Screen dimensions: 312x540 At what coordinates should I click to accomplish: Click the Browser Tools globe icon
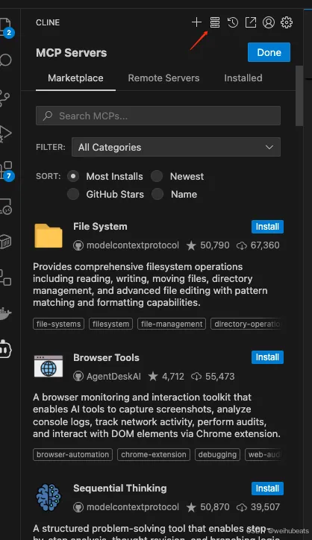[x=49, y=366]
